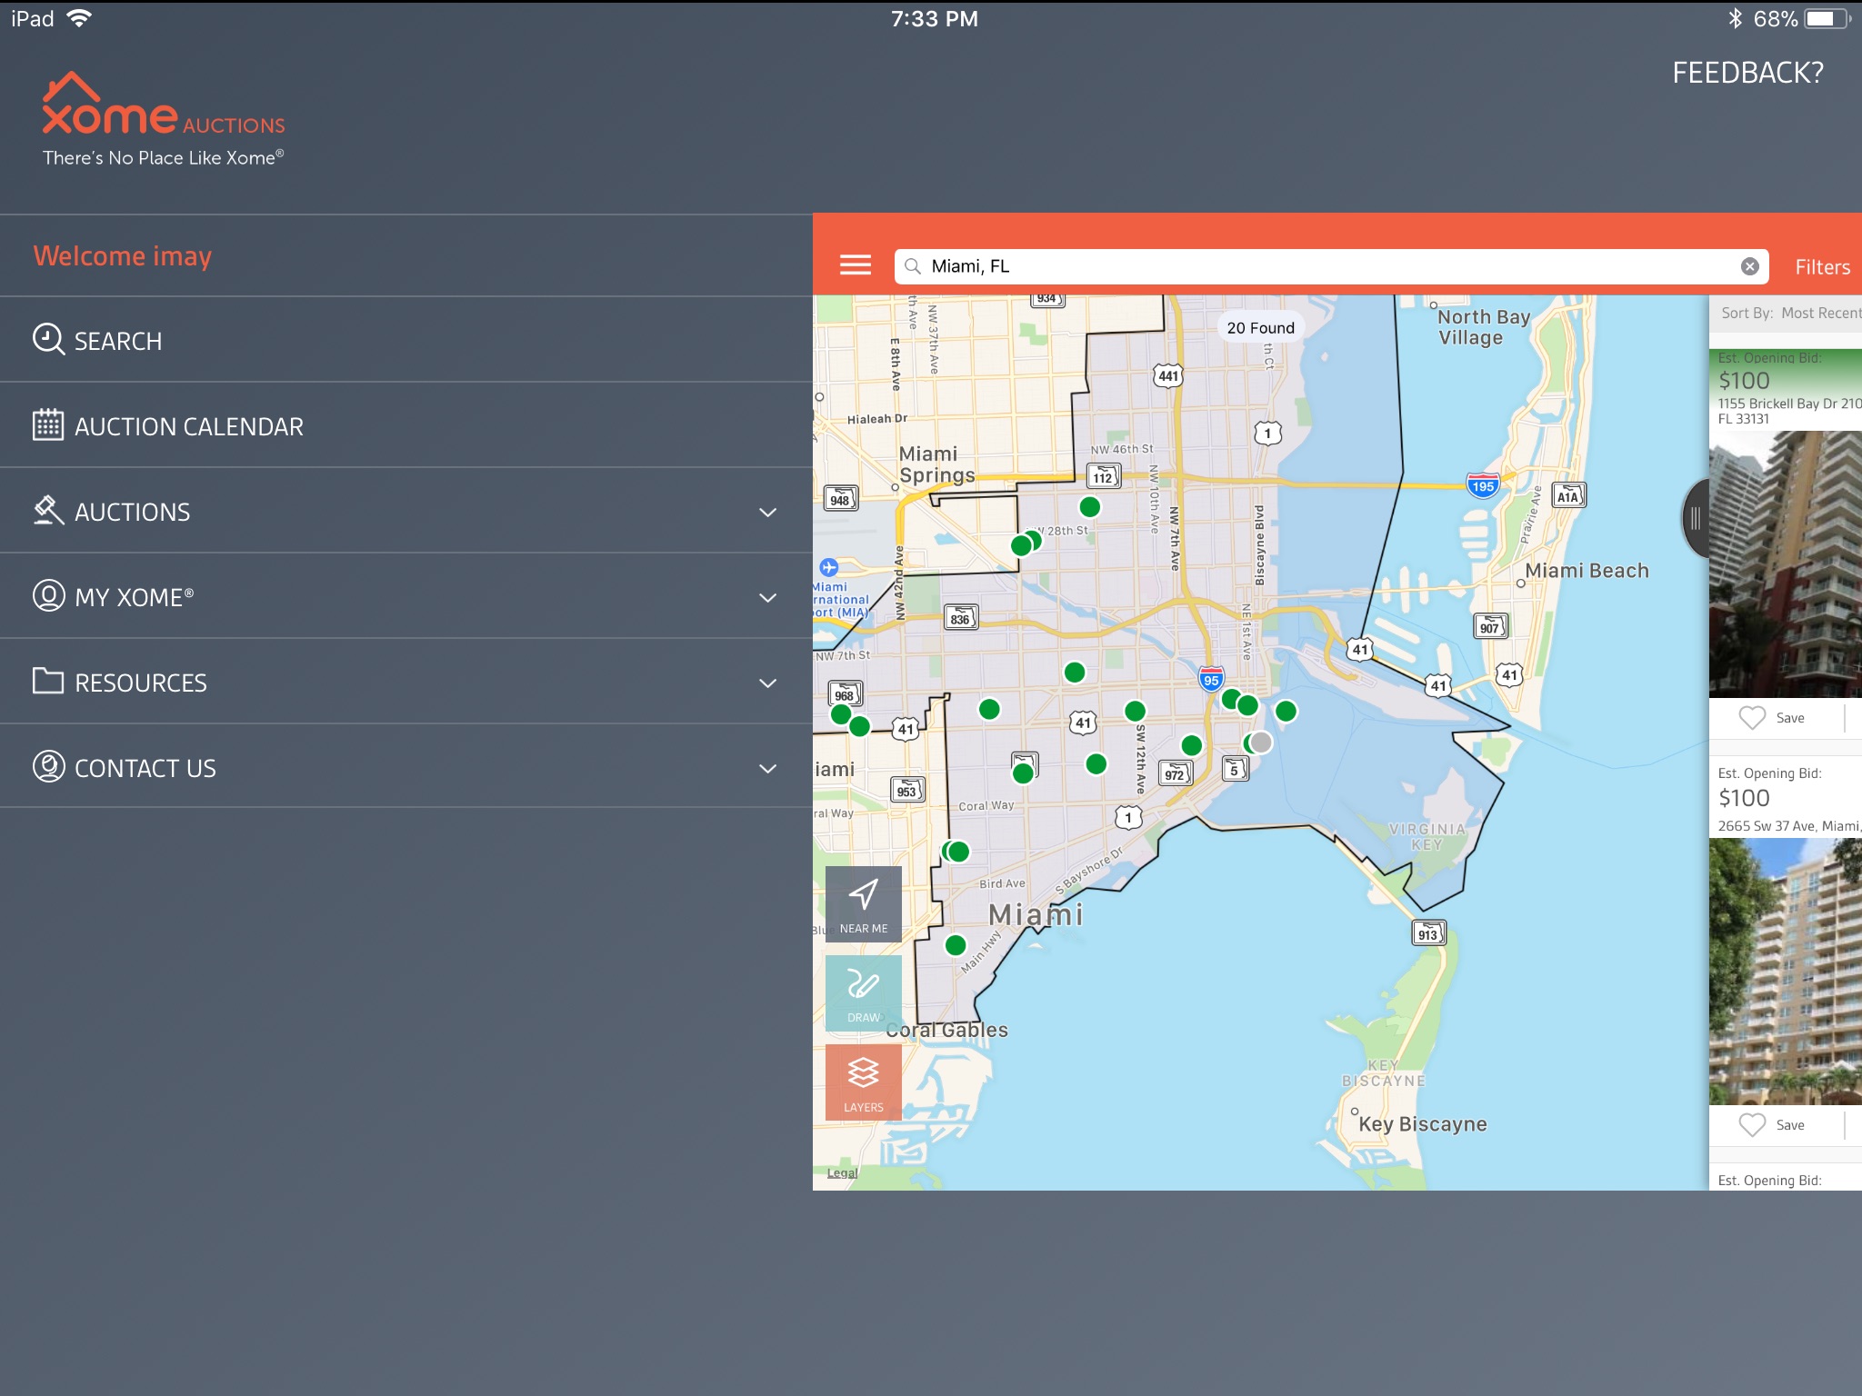Click the Welcome imay greeting

click(123, 256)
